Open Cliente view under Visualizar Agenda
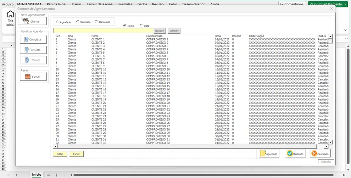This screenshot has width=351, height=178. tap(33, 60)
